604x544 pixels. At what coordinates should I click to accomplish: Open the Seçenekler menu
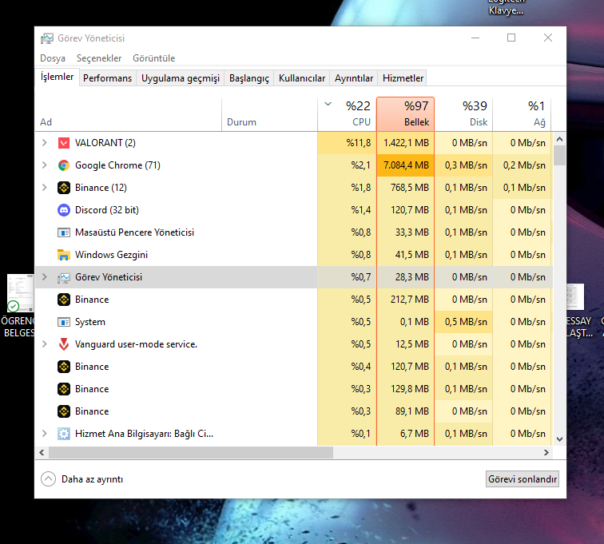99,58
